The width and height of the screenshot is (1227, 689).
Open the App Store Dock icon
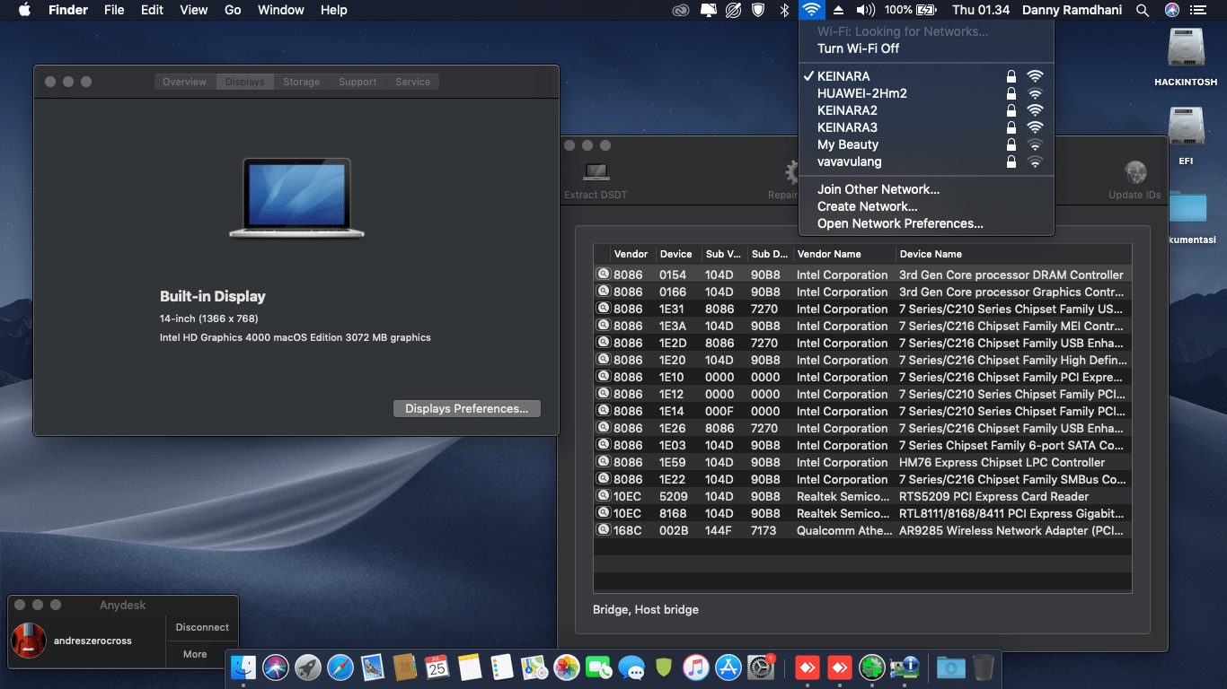coord(728,667)
